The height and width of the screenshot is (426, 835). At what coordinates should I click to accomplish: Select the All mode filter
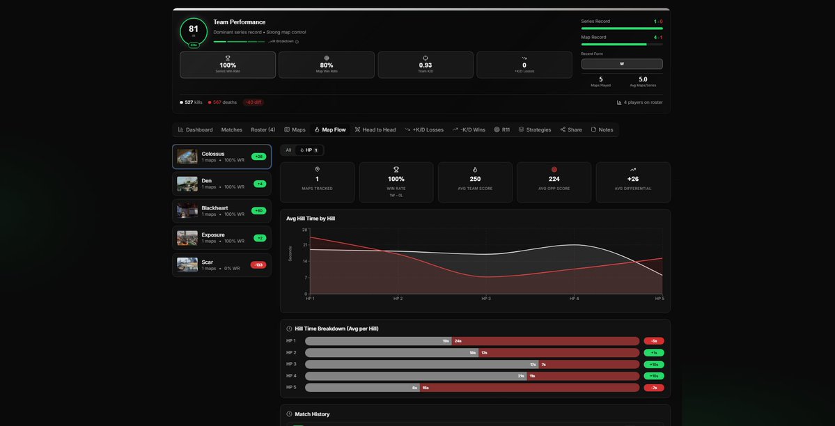(288, 150)
